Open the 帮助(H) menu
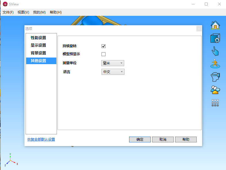This screenshot has height=170, width=226. (55, 12)
